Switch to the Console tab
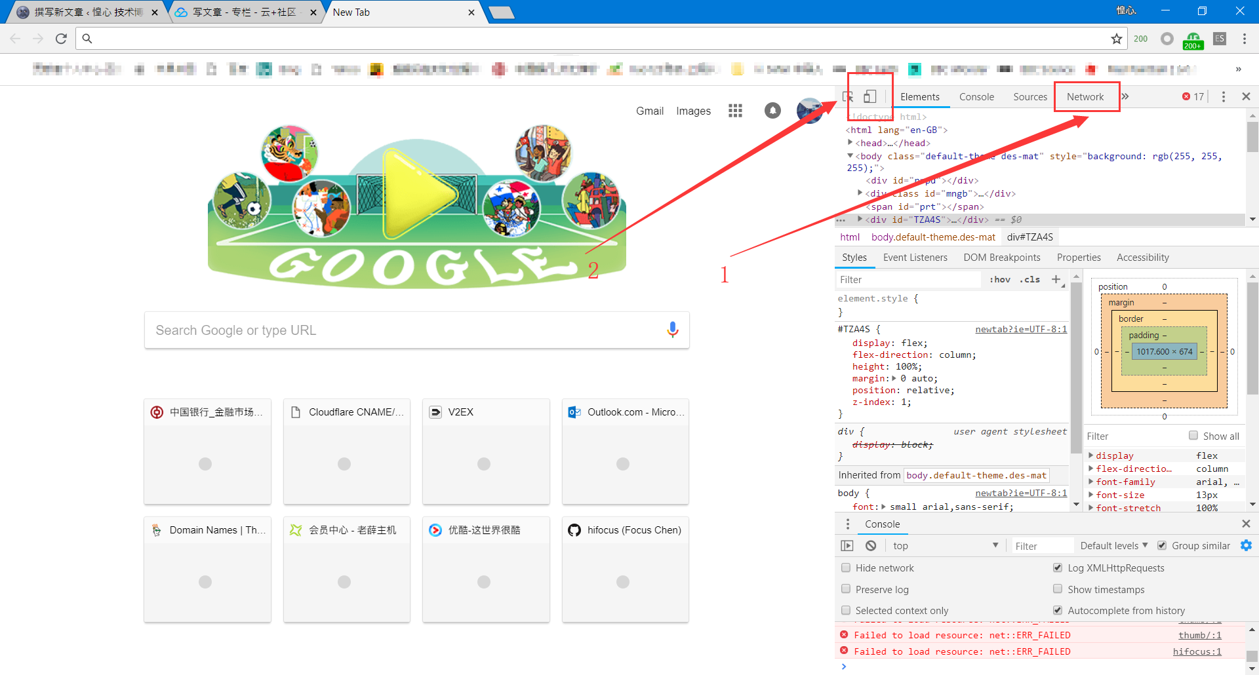Viewport: 1259px width, 675px height. [x=976, y=96]
